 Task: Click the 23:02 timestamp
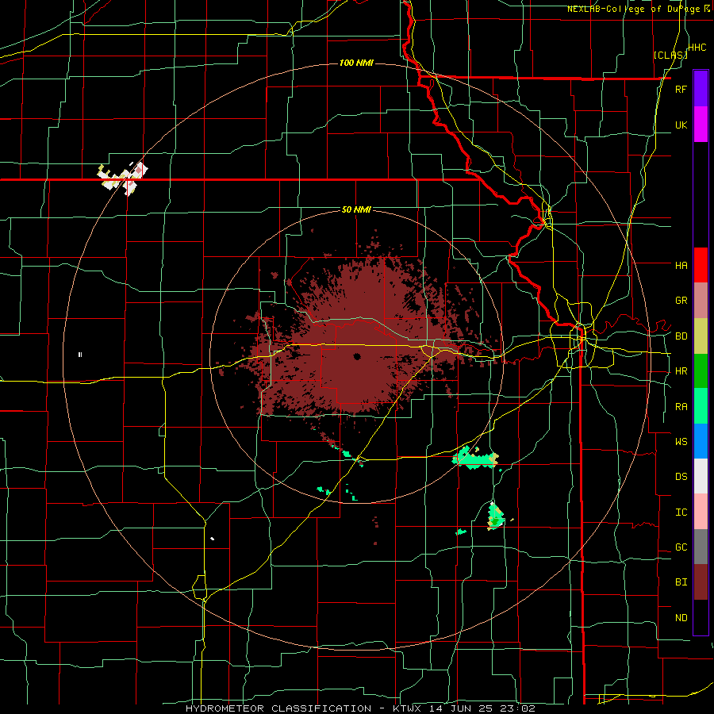[x=519, y=708]
